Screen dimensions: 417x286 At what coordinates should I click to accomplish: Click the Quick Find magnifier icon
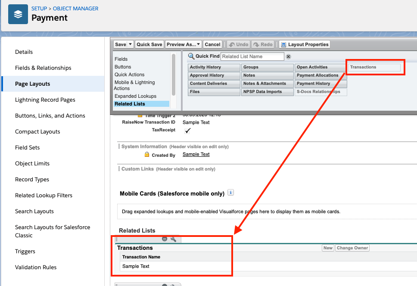191,56
